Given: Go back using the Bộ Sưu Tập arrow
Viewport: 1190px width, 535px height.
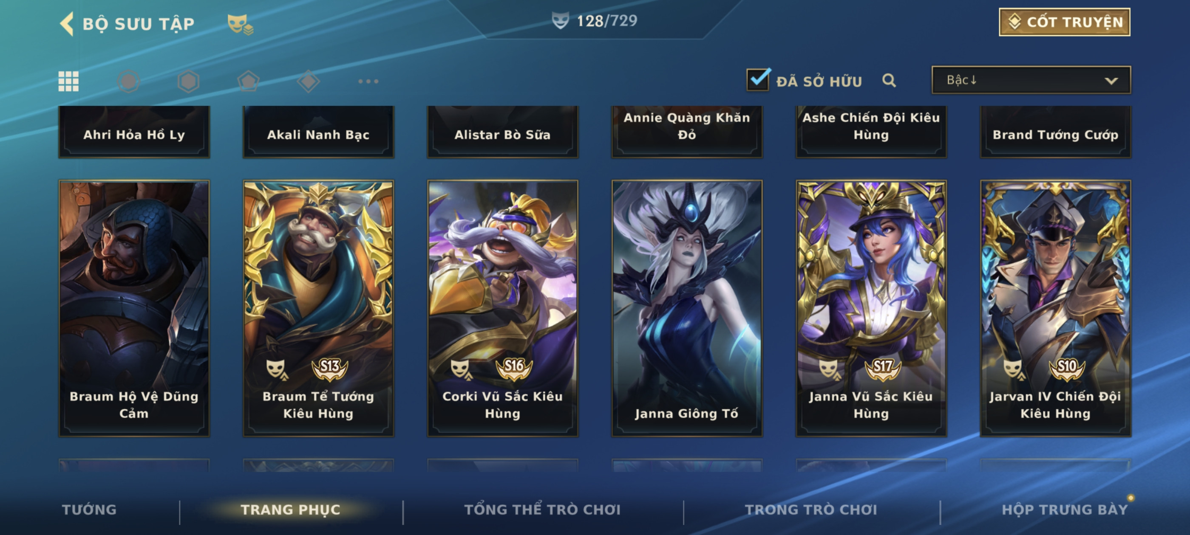Looking at the screenshot, I should [x=67, y=23].
